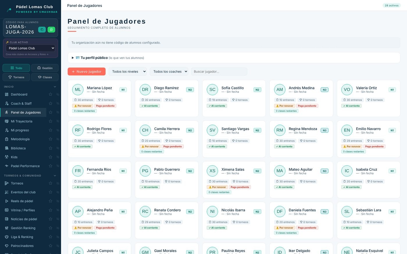Open Vitrina / Perfiles in sidebar

[23, 210]
